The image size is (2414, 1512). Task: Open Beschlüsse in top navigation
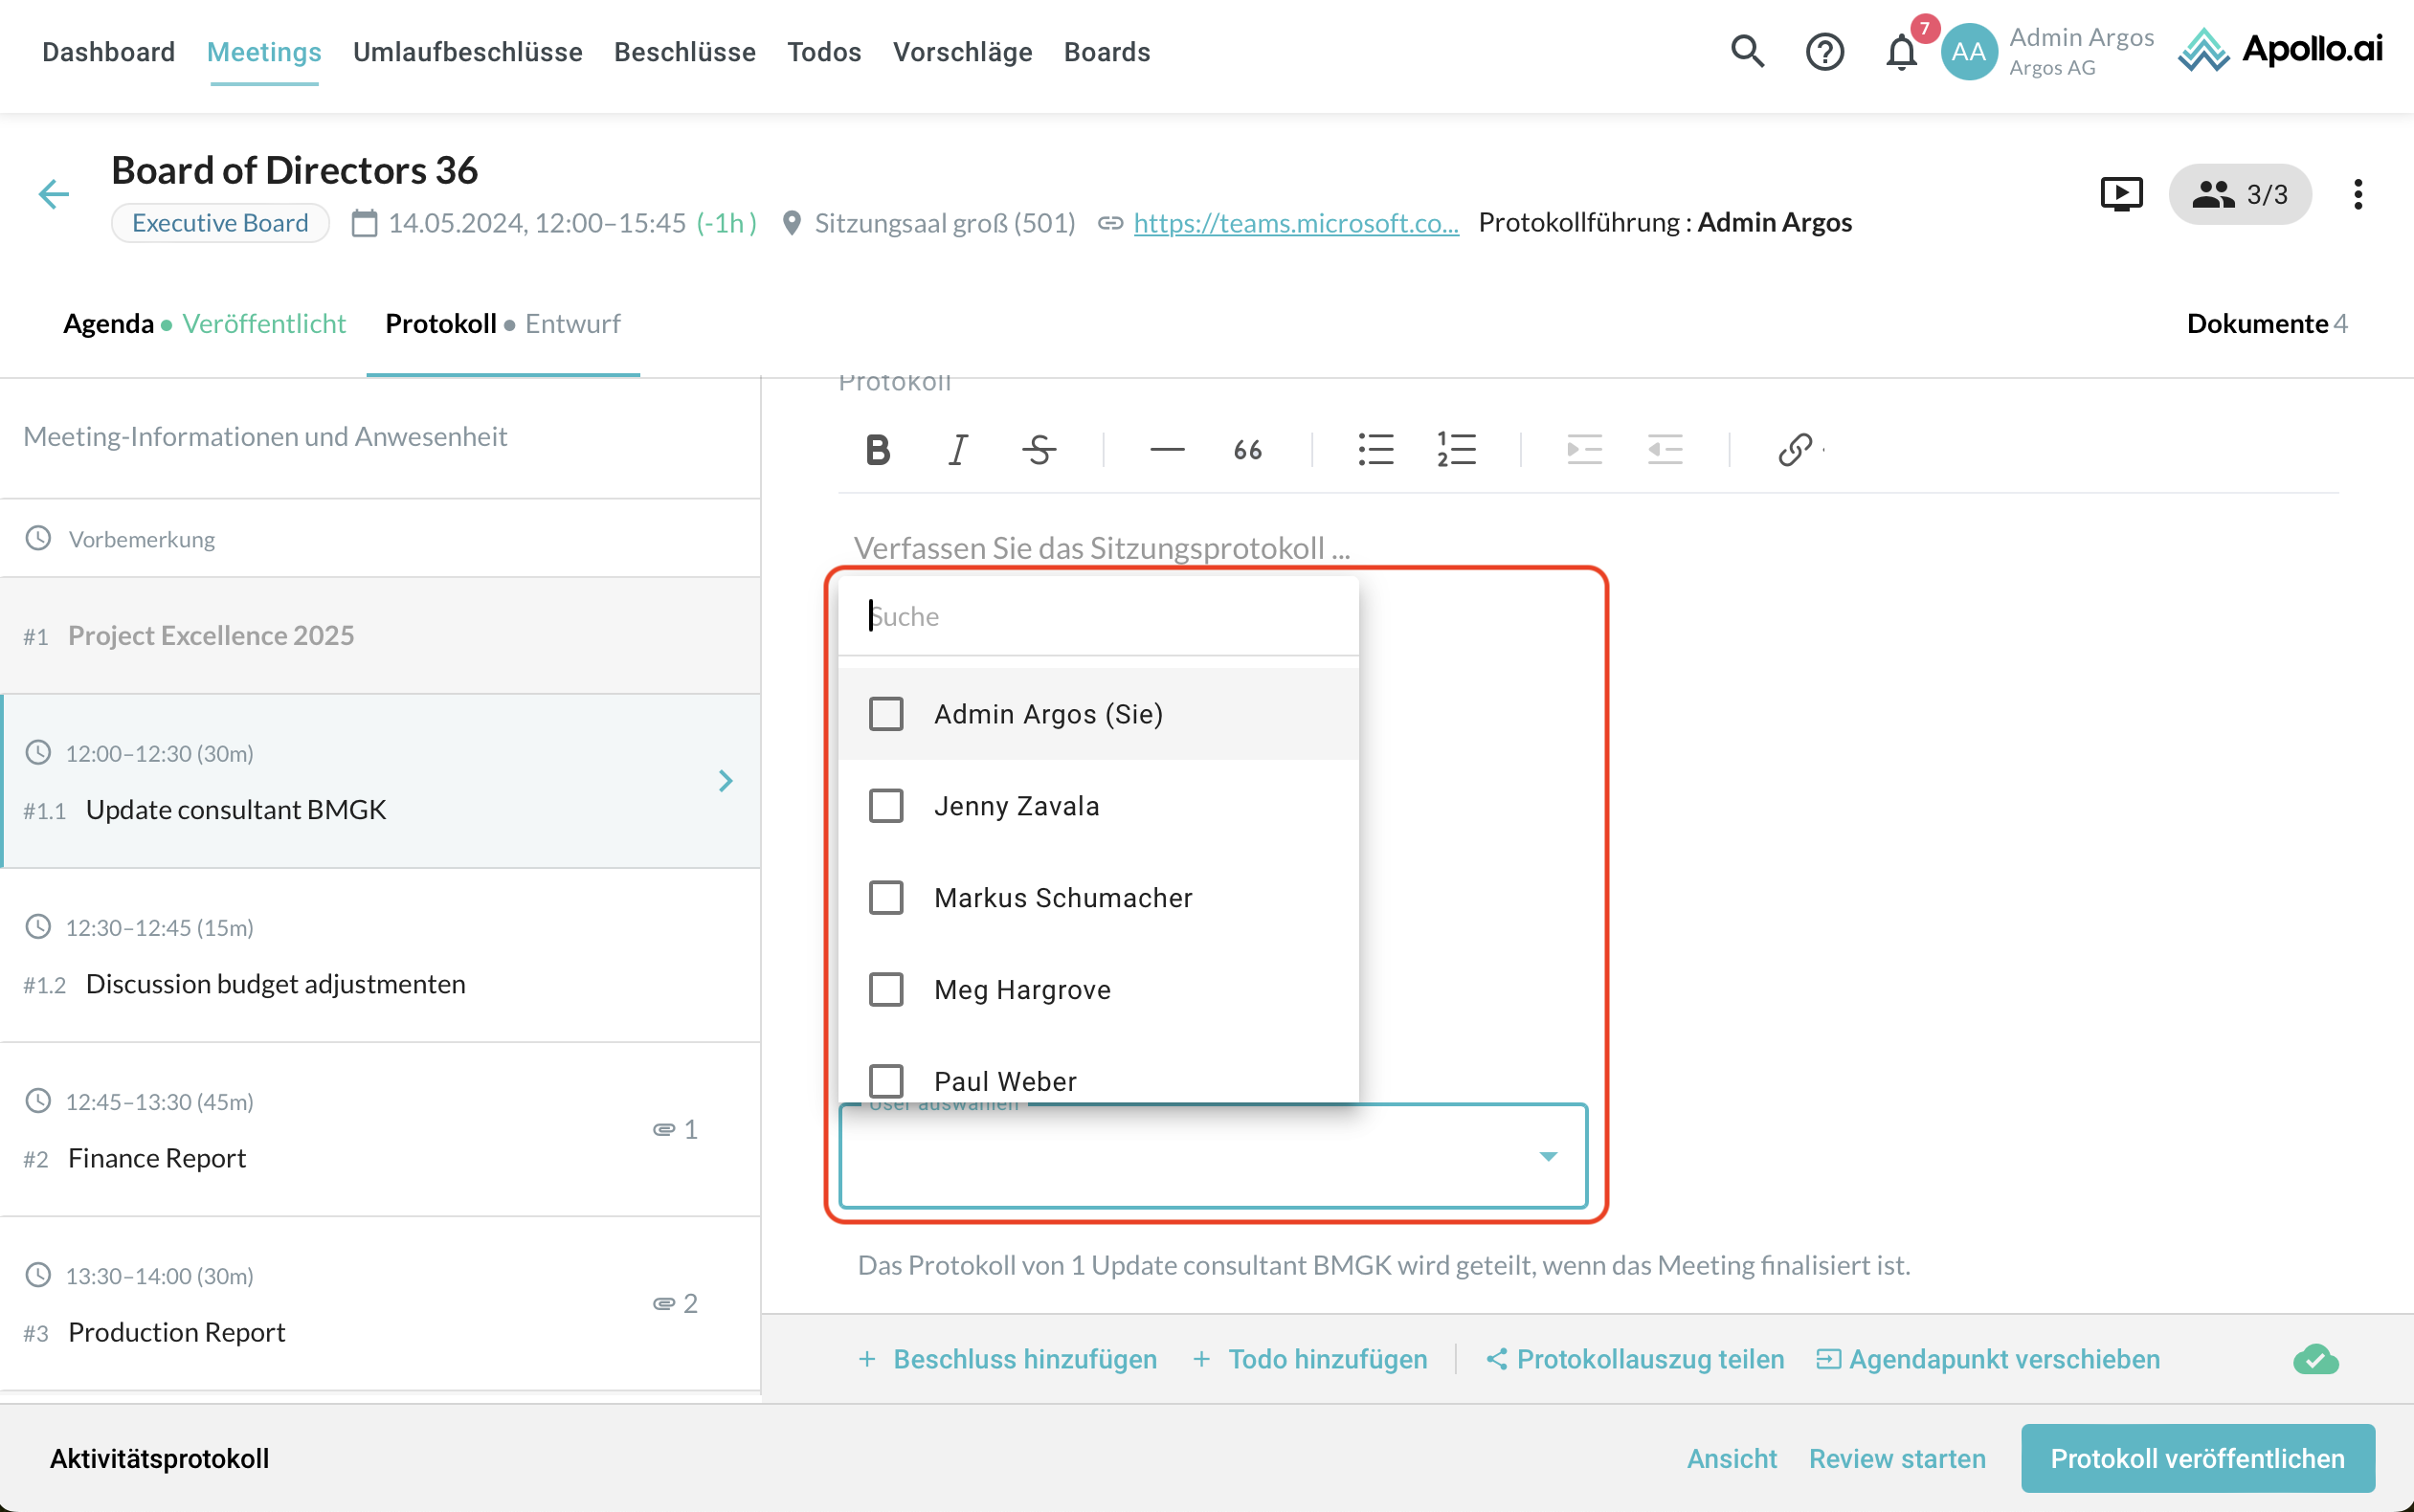point(684,52)
